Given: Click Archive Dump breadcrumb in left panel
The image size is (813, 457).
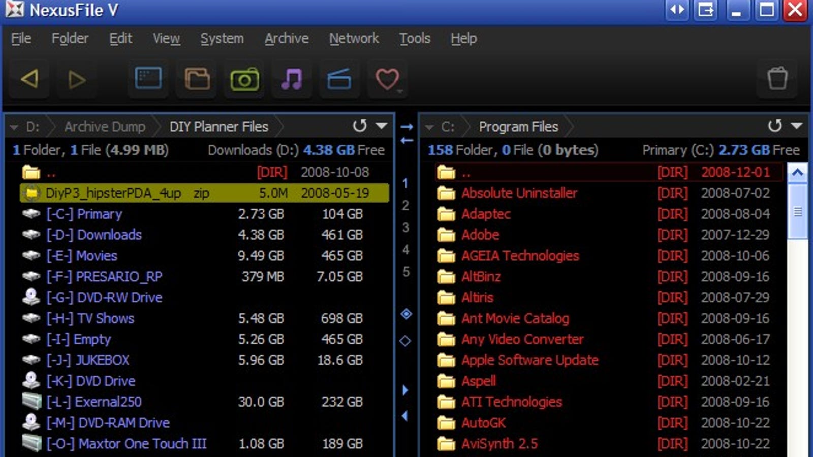Looking at the screenshot, I should (x=105, y=126).
